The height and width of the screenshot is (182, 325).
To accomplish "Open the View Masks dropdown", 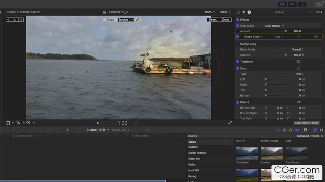I will tap(274, 26).
